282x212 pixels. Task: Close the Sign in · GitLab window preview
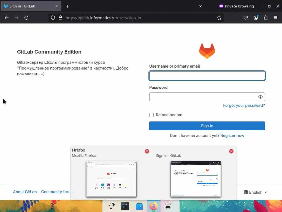point(231,151)
